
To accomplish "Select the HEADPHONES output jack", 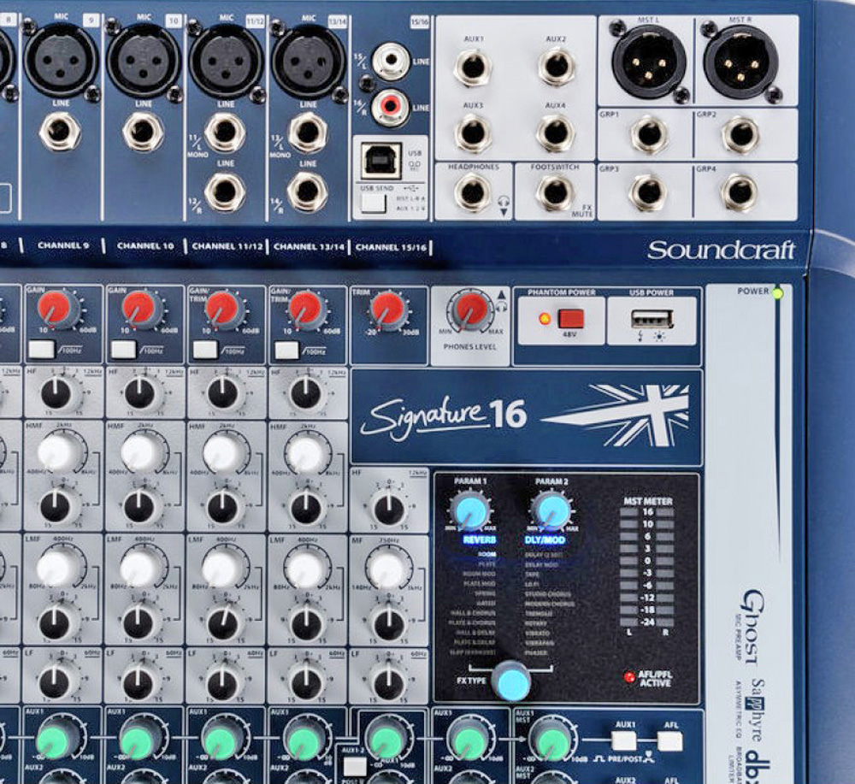I will (x=472, y=192).
